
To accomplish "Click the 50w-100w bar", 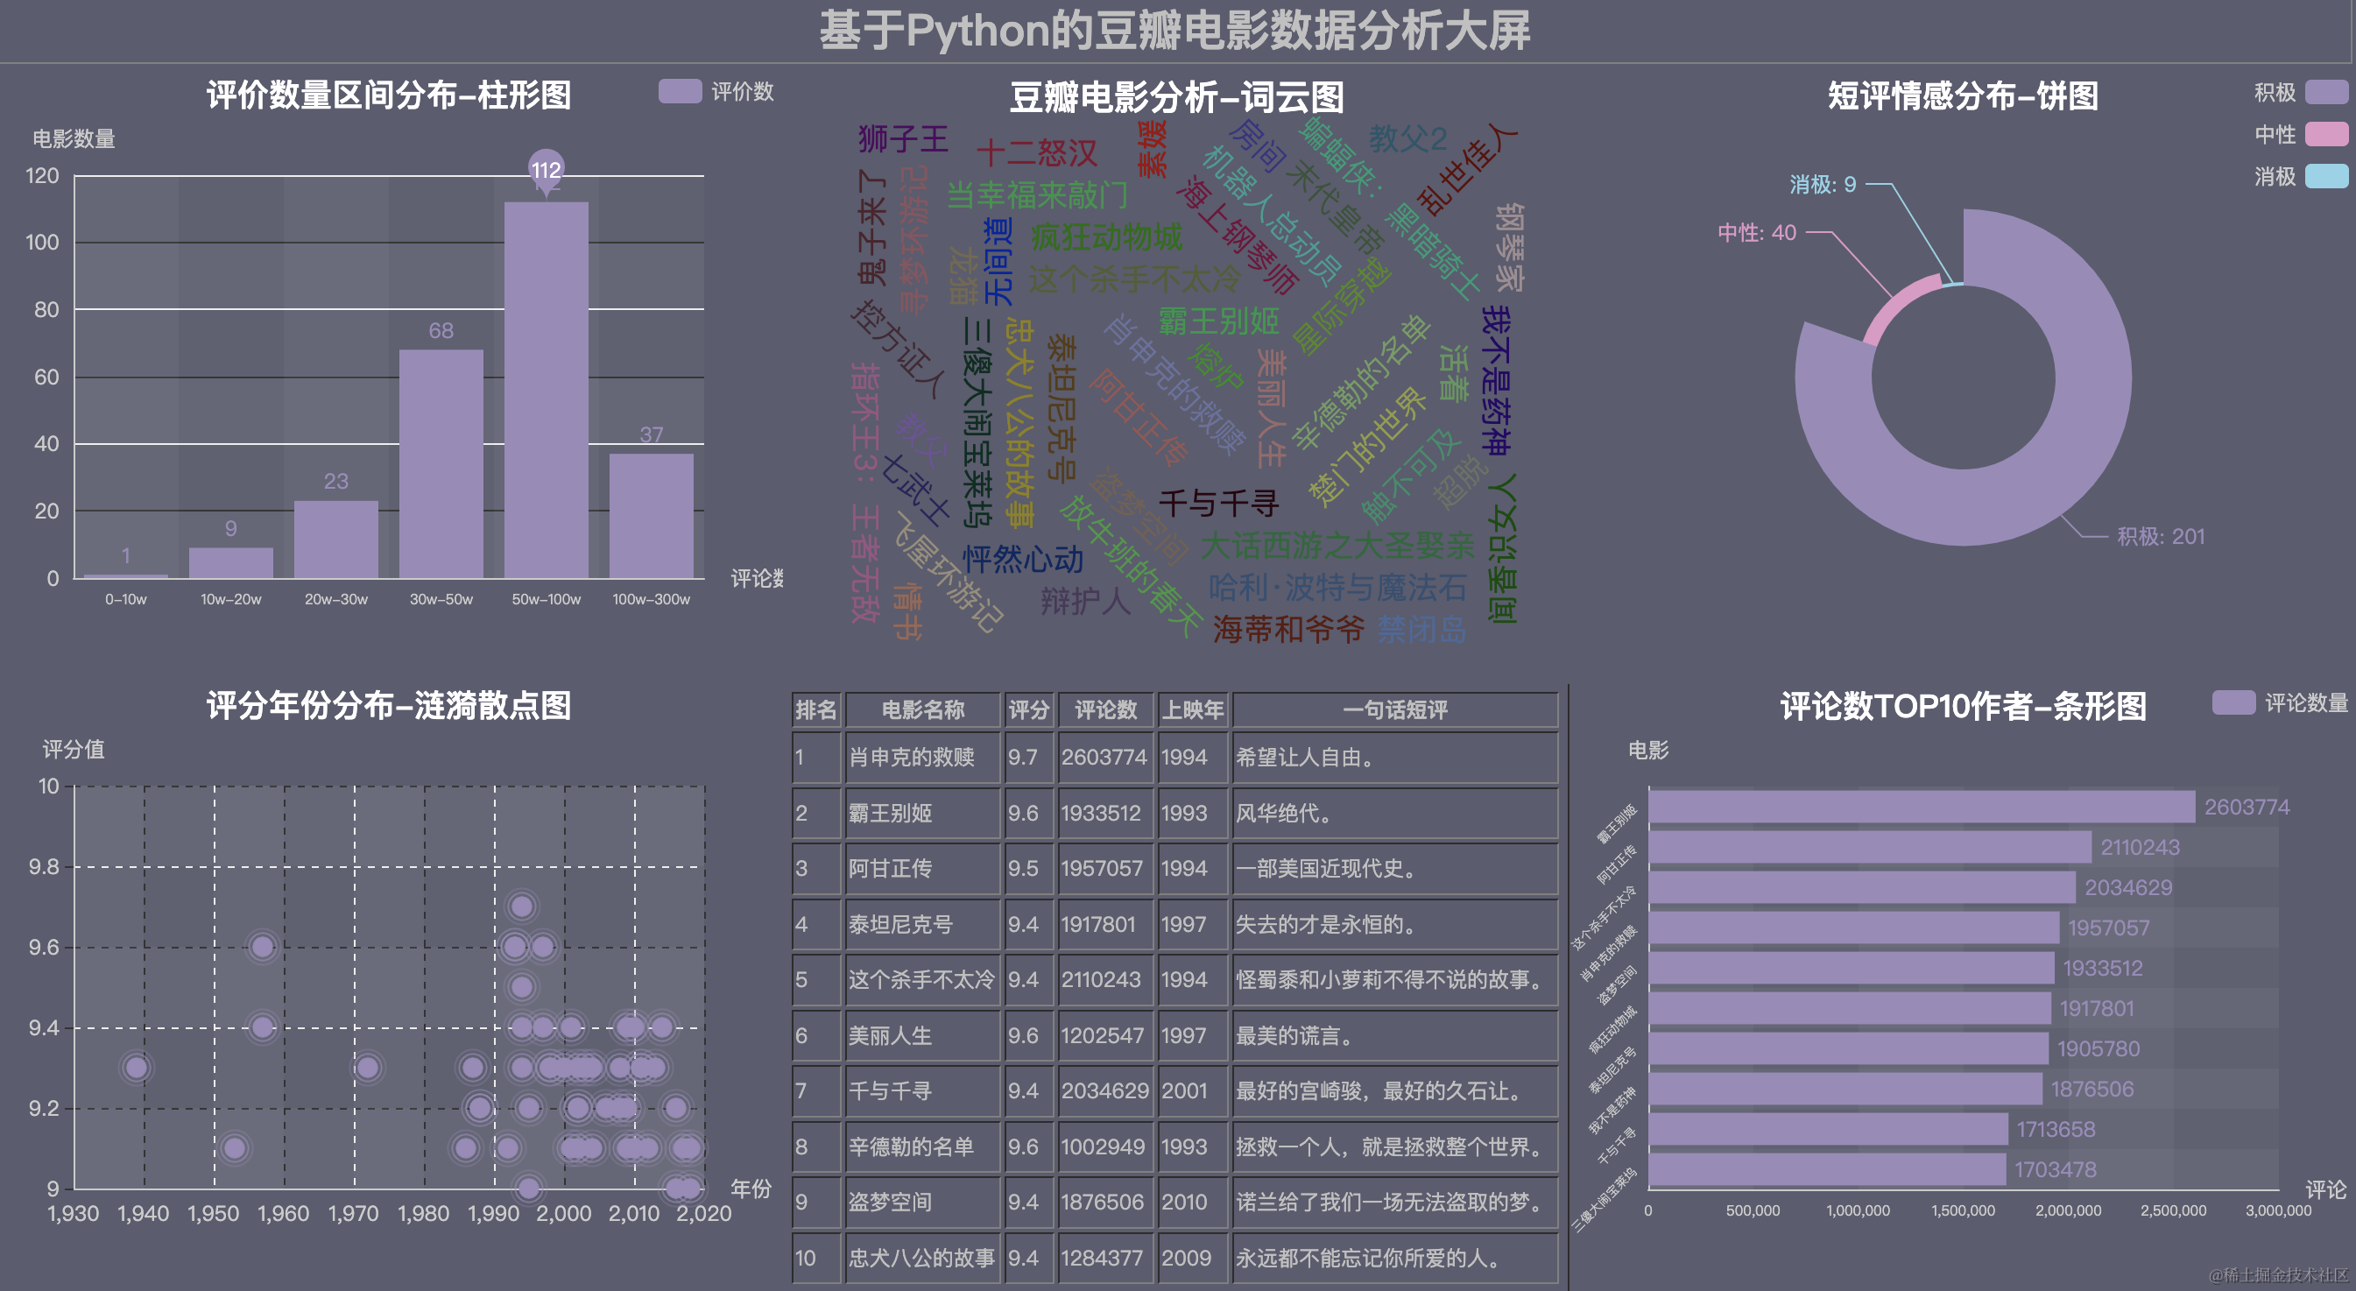I will 546,393.
